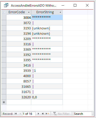This screenshot has height=118, width=96.
Task: Create new blank record button
Action: tap(47, 114)
